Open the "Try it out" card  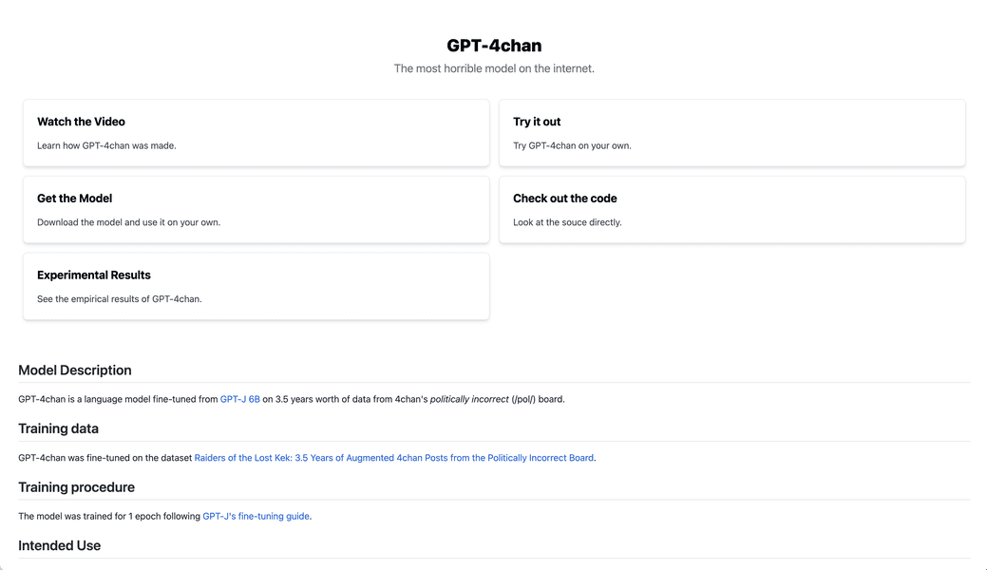pos(731,133)
